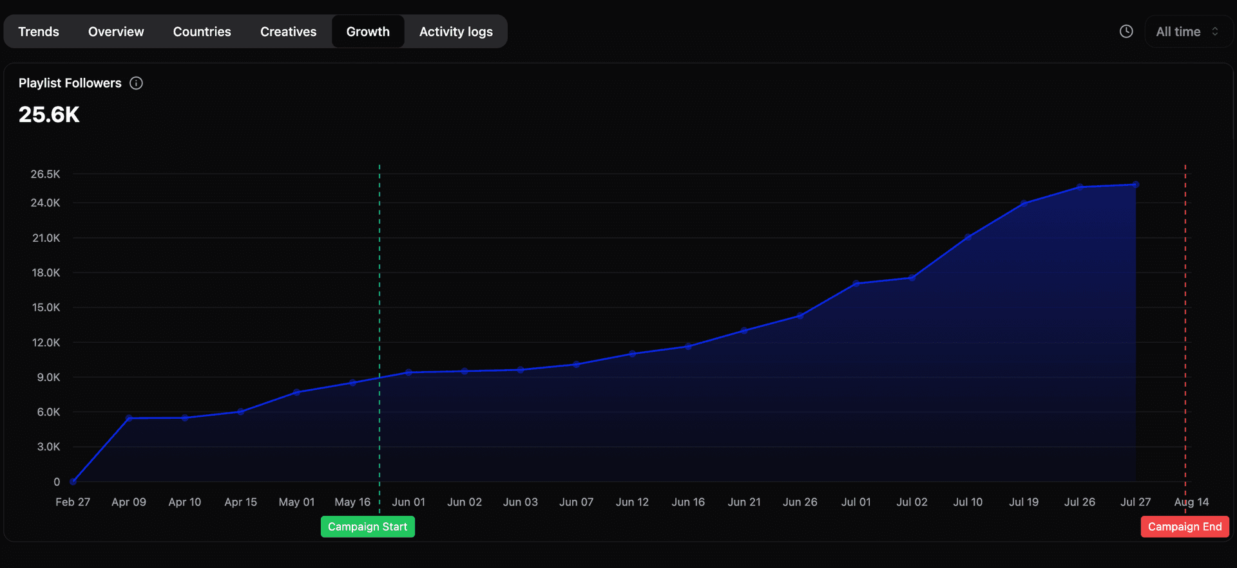Select the Jul 27 data point
Viewport: 1237px width, 568px height.
click(1136, 185)
